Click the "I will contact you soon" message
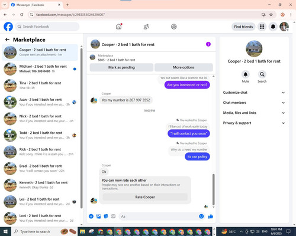The height and width of the screenshot is (236, 296). coord(189,133)
